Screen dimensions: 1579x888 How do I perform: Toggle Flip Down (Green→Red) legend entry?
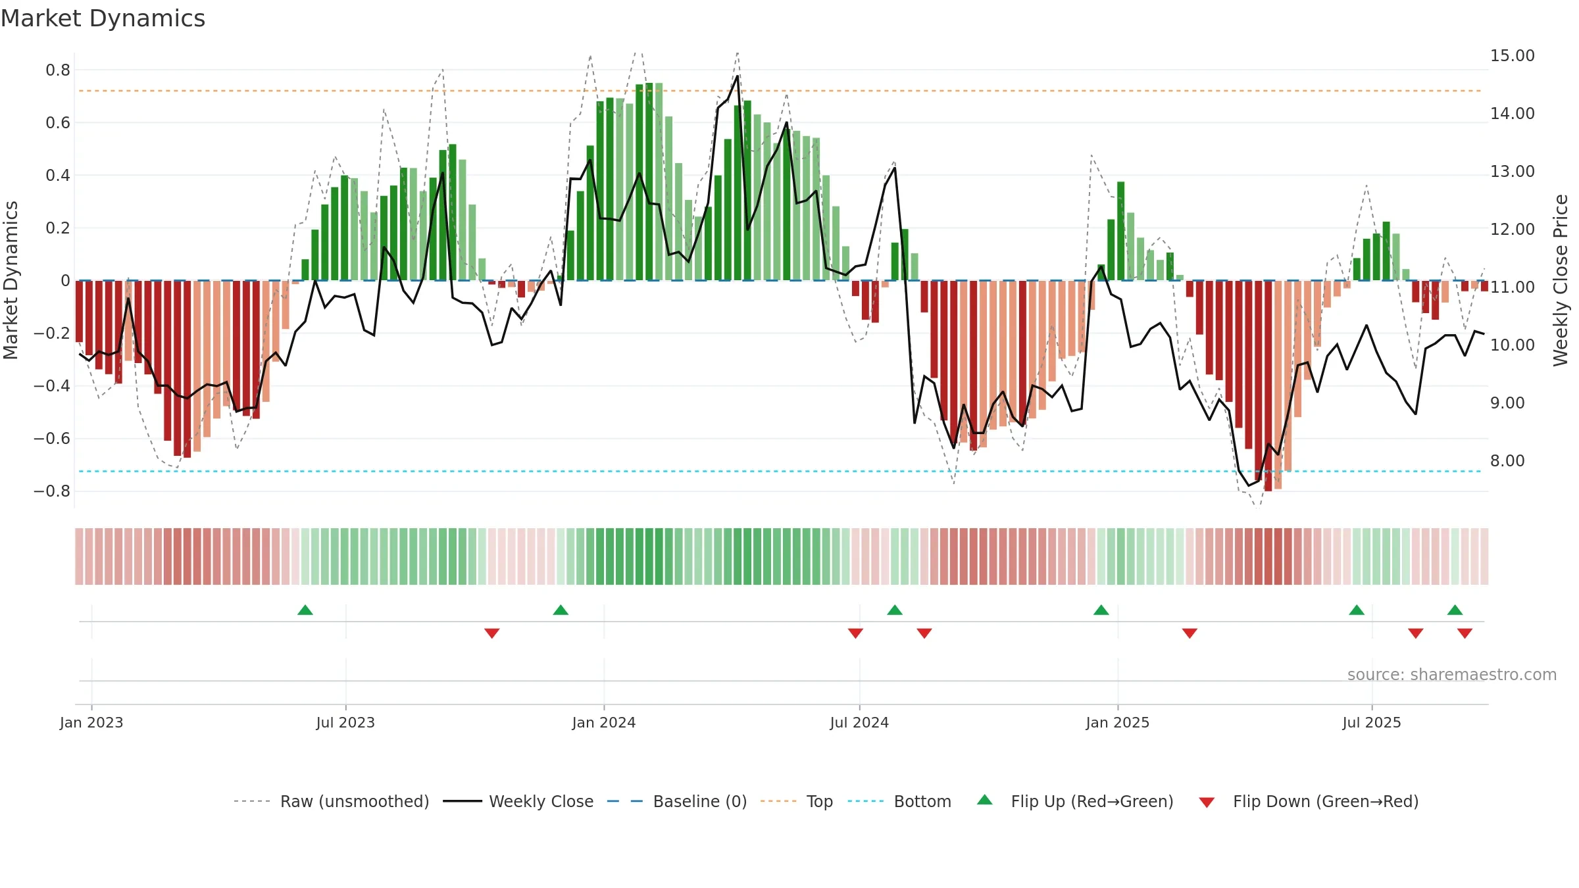point(1309,801)
